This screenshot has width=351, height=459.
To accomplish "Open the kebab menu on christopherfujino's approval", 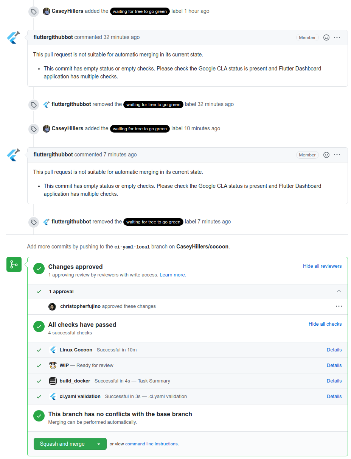I will point(339,306).
